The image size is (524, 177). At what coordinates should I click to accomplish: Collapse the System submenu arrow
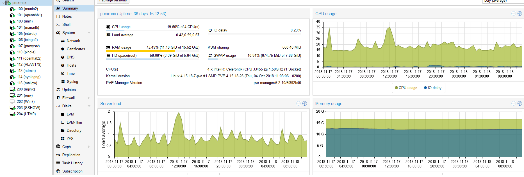89,33
